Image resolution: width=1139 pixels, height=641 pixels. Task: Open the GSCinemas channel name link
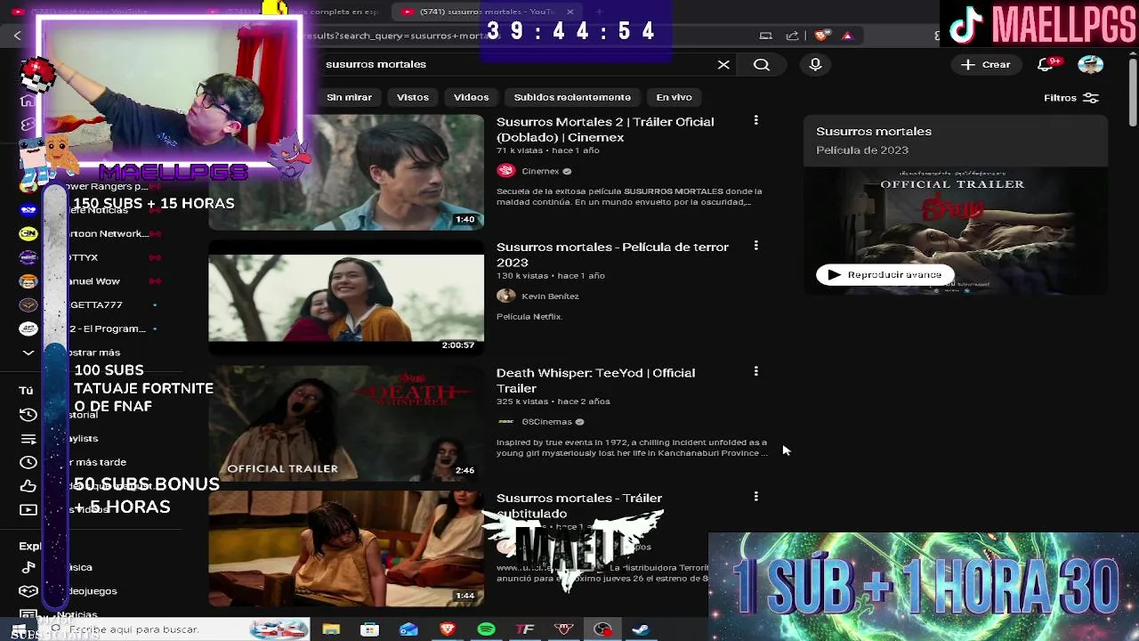[546, 421]
